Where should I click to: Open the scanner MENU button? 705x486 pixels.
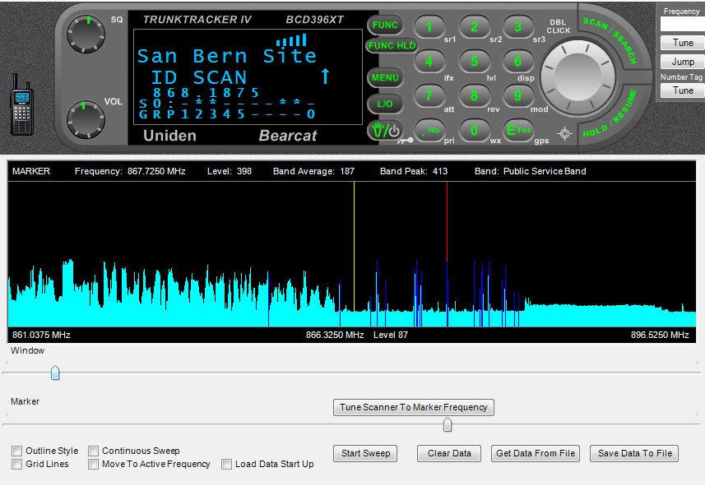point(385,78)
